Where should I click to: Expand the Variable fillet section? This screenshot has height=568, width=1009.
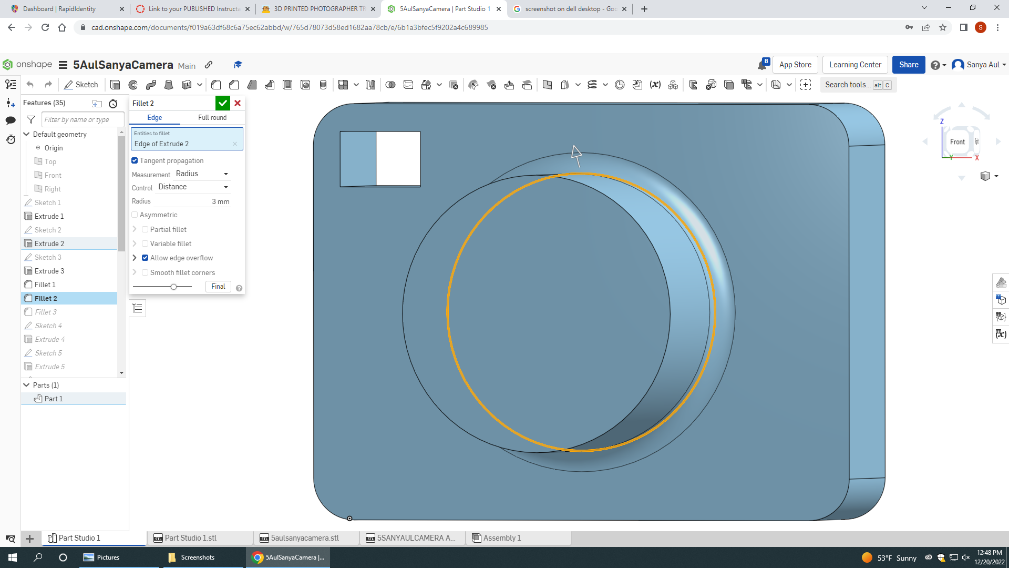coord(135,244)
